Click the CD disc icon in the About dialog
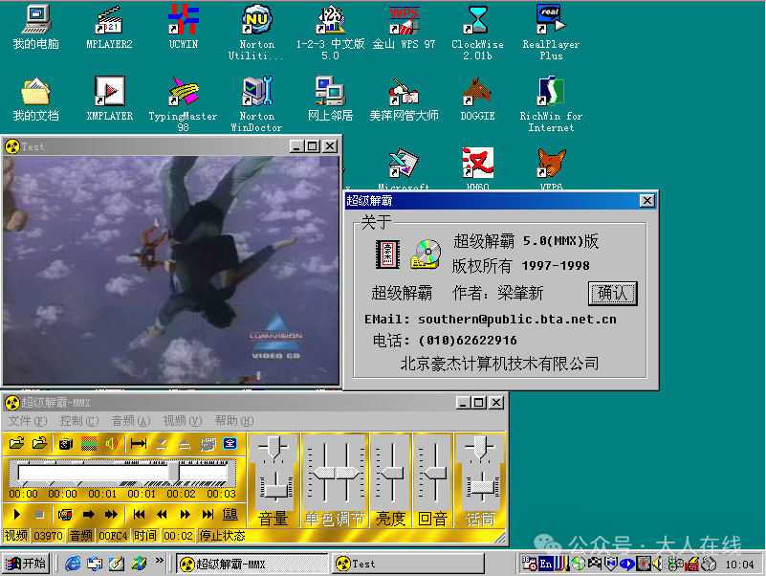 (x=426, y=254)
